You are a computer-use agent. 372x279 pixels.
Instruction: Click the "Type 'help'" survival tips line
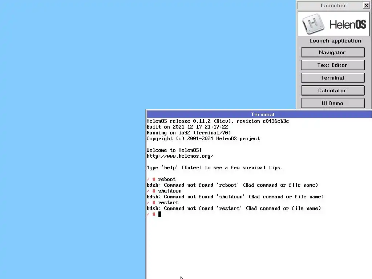(215, 168)
